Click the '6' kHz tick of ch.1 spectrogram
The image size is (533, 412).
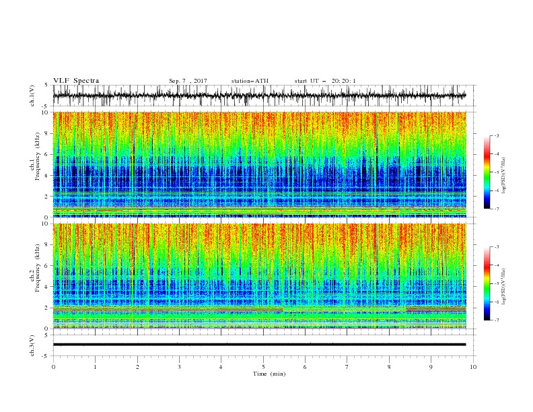[x=46, y=155]
